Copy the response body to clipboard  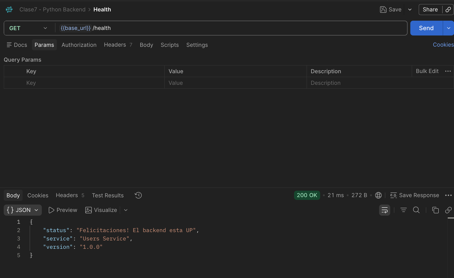(x=435, y=210)
